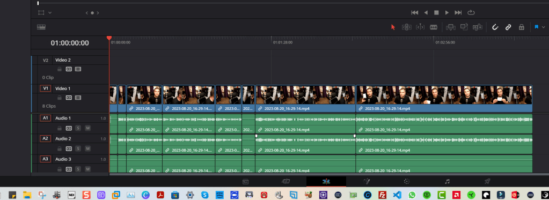Viewport: 549px width, 200px height.
Task: Lock the Audio 2 track
Action: click(60, 149)
